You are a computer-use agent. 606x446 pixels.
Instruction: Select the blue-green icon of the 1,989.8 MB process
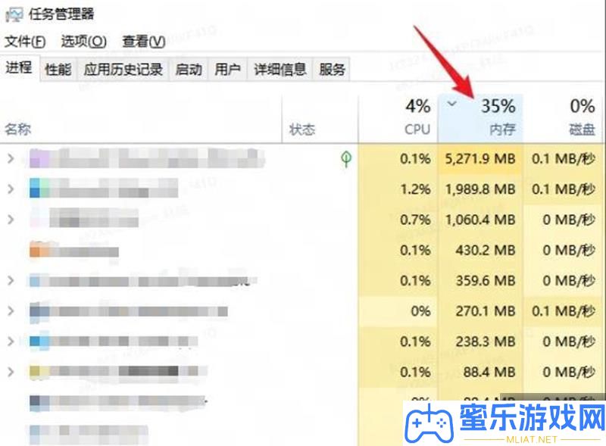coord(39,189)
